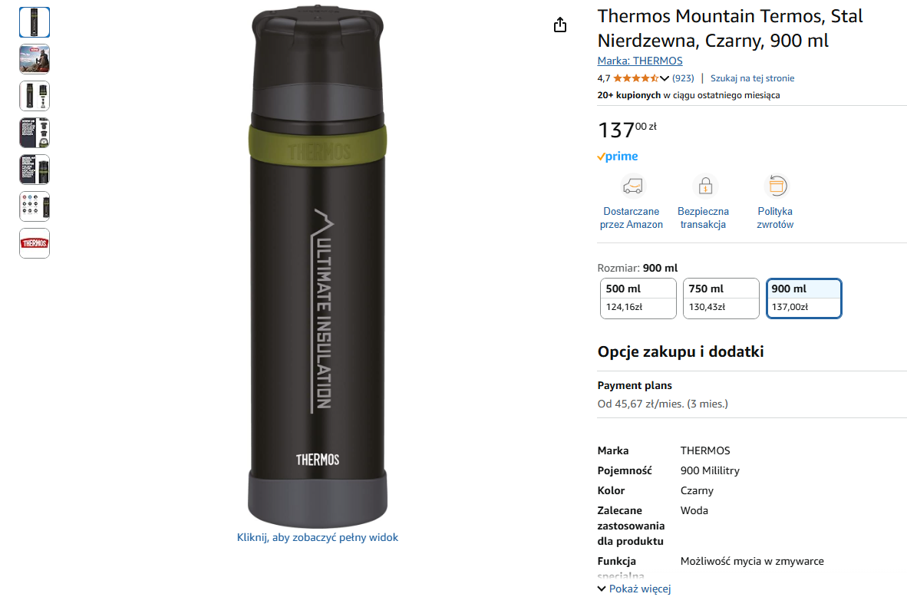Open the Marka: THERMOS brand link

tap(640, 61)
